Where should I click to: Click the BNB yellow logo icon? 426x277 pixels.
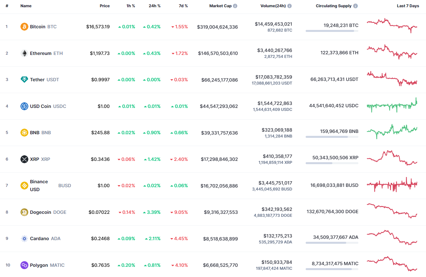(24, 133)
